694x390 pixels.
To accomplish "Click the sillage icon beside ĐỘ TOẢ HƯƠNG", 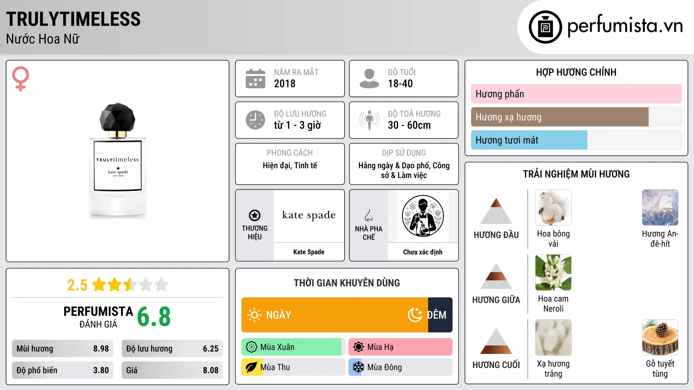I will [369, 120].
